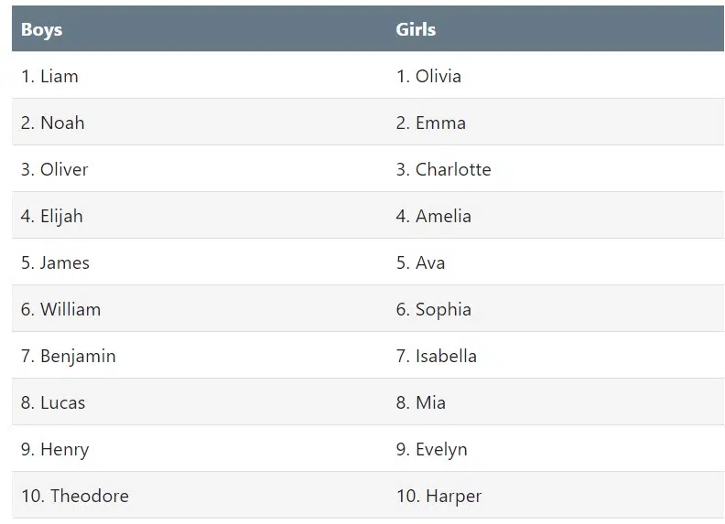Select Isabella in row seven
Viewport: 725px width, 524px height.
tap(446, 356)
